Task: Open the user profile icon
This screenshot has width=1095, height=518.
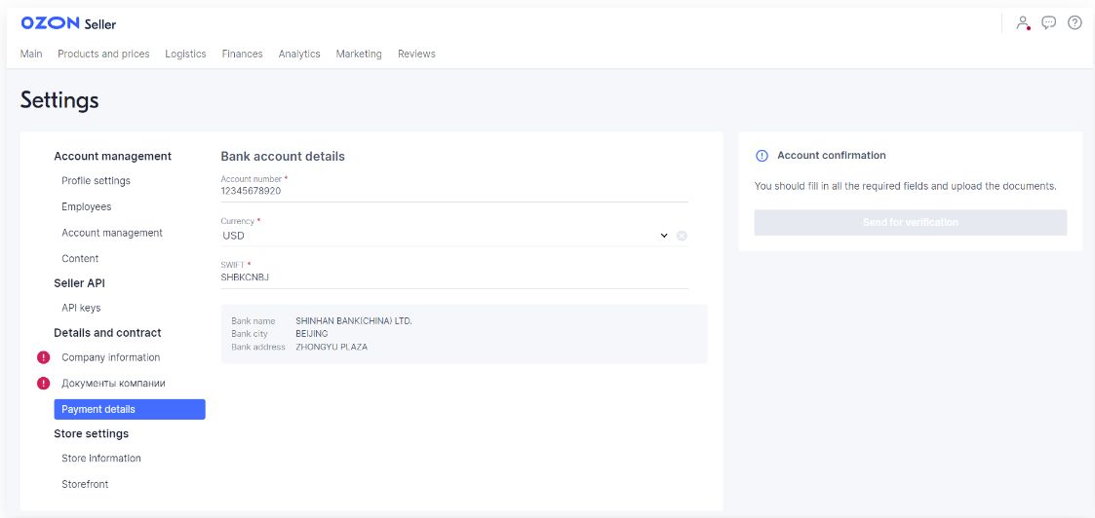Action: [x=1022, y=22]
